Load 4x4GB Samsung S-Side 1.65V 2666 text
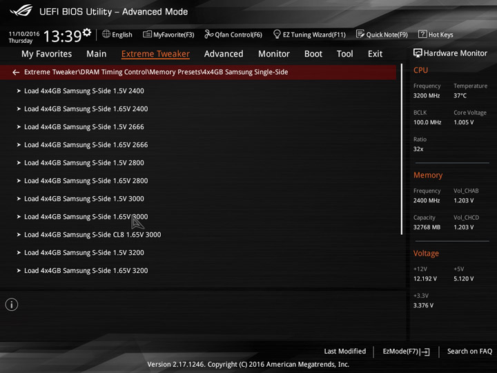This screenshot has width=497, height=373. (86, 145)
